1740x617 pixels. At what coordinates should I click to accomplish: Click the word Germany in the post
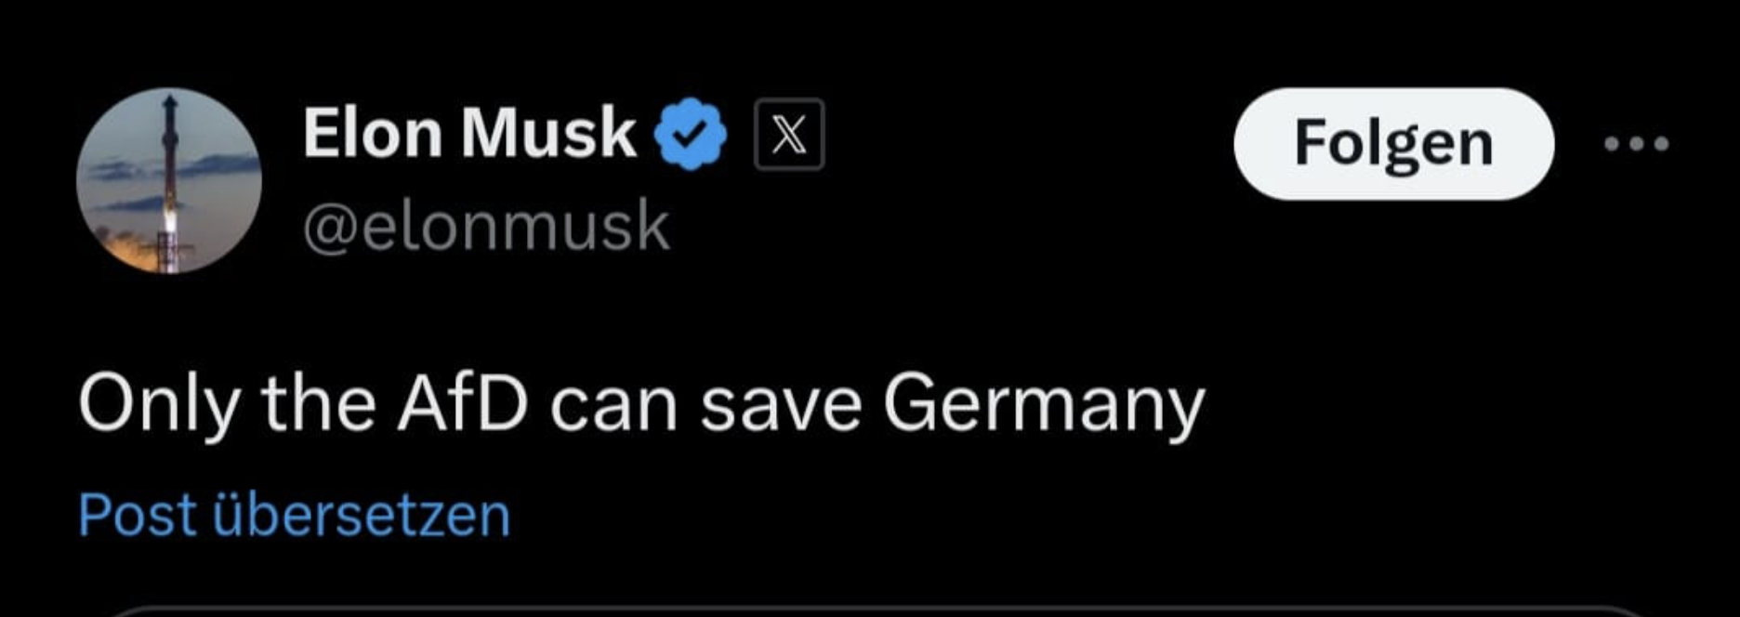point(1043,404)
